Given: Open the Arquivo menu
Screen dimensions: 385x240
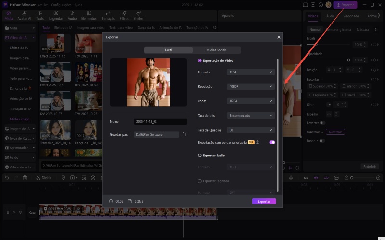Looking at the screenshot, I should pyautogui.click(x=43, y=4).
